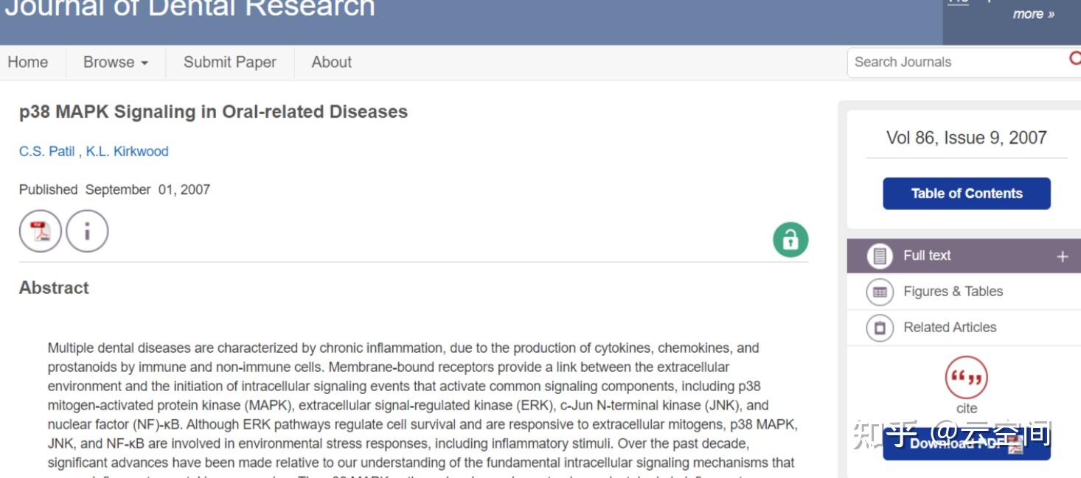Open the Browse dropdown menu
The image size is (1081, 478).
tap(116, 63)
